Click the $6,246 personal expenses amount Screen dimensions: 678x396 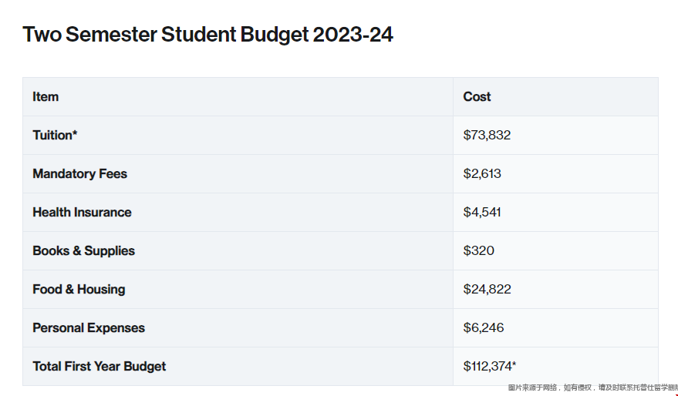point(484,327)
